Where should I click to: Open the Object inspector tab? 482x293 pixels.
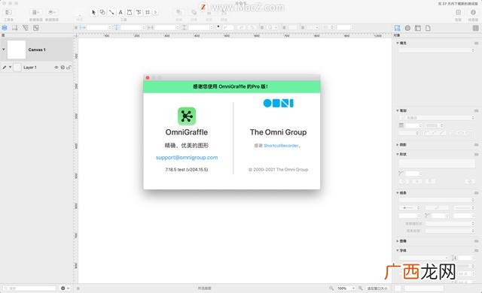coord(397,29)
